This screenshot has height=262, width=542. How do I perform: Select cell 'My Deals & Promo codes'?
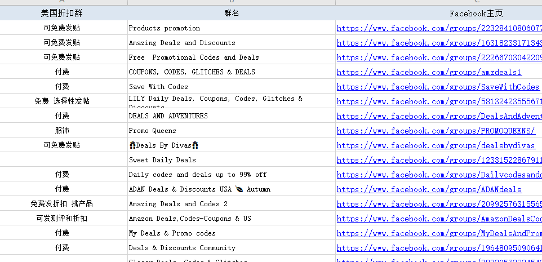pyautogui.click(x=232, y=232)
